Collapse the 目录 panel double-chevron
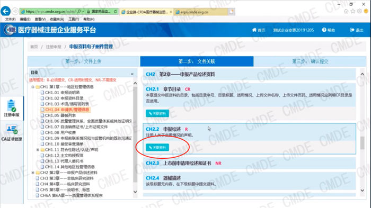 click(132, 74)
